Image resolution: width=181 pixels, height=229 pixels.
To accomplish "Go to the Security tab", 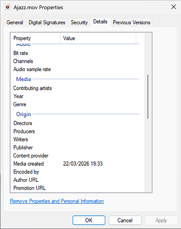I will tap(79, 22).
